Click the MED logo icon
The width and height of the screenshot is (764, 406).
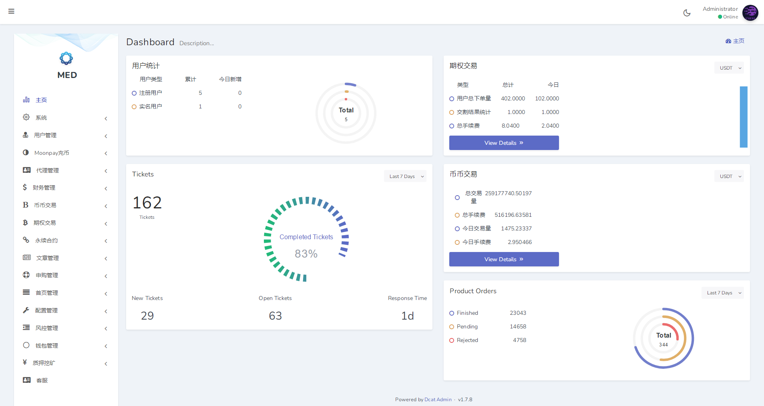(66, 58)
